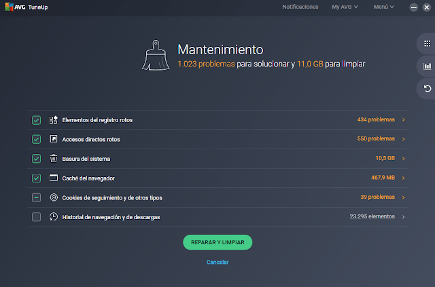Click the 23.295 elementos value

pyautogui.click(x=372, y=216)
